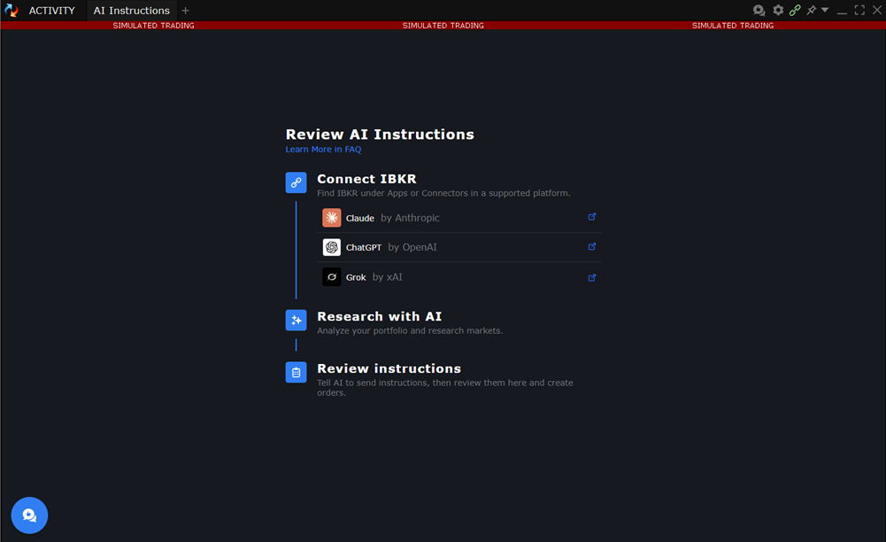The width and height of the screenshot is (886, 542).
Task: Click the pin icon in title bar
Action: (x=812, y=10)
